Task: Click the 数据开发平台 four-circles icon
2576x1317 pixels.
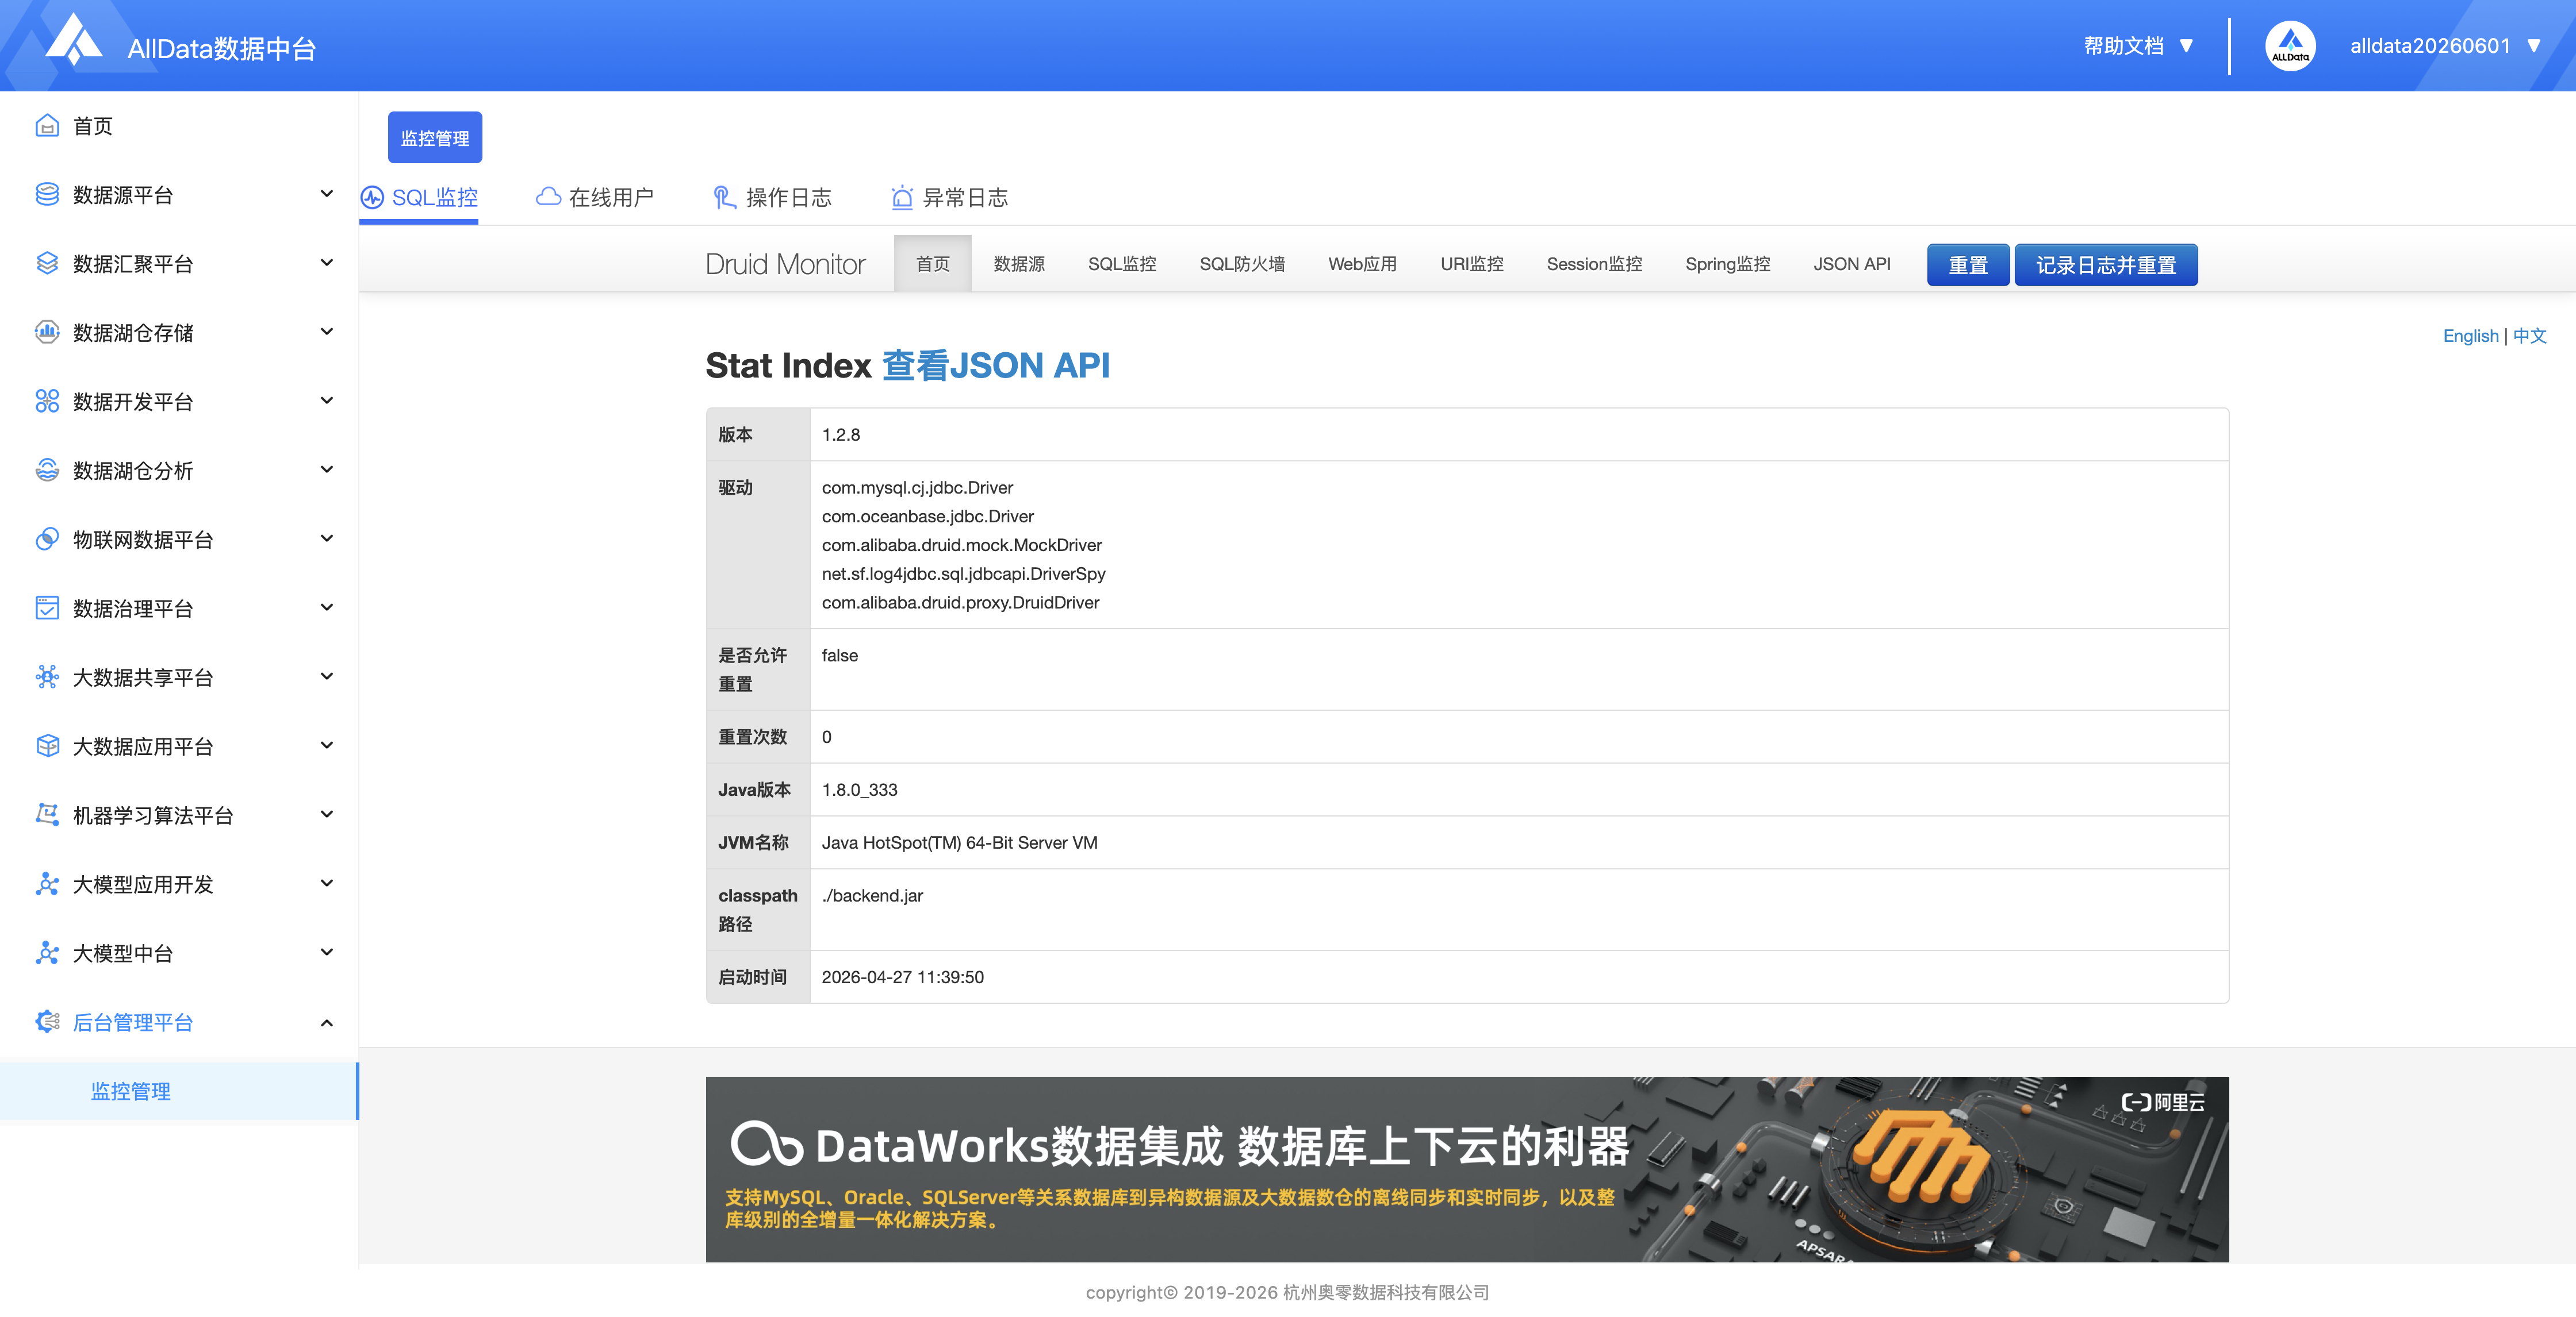Action: point(47,401)
